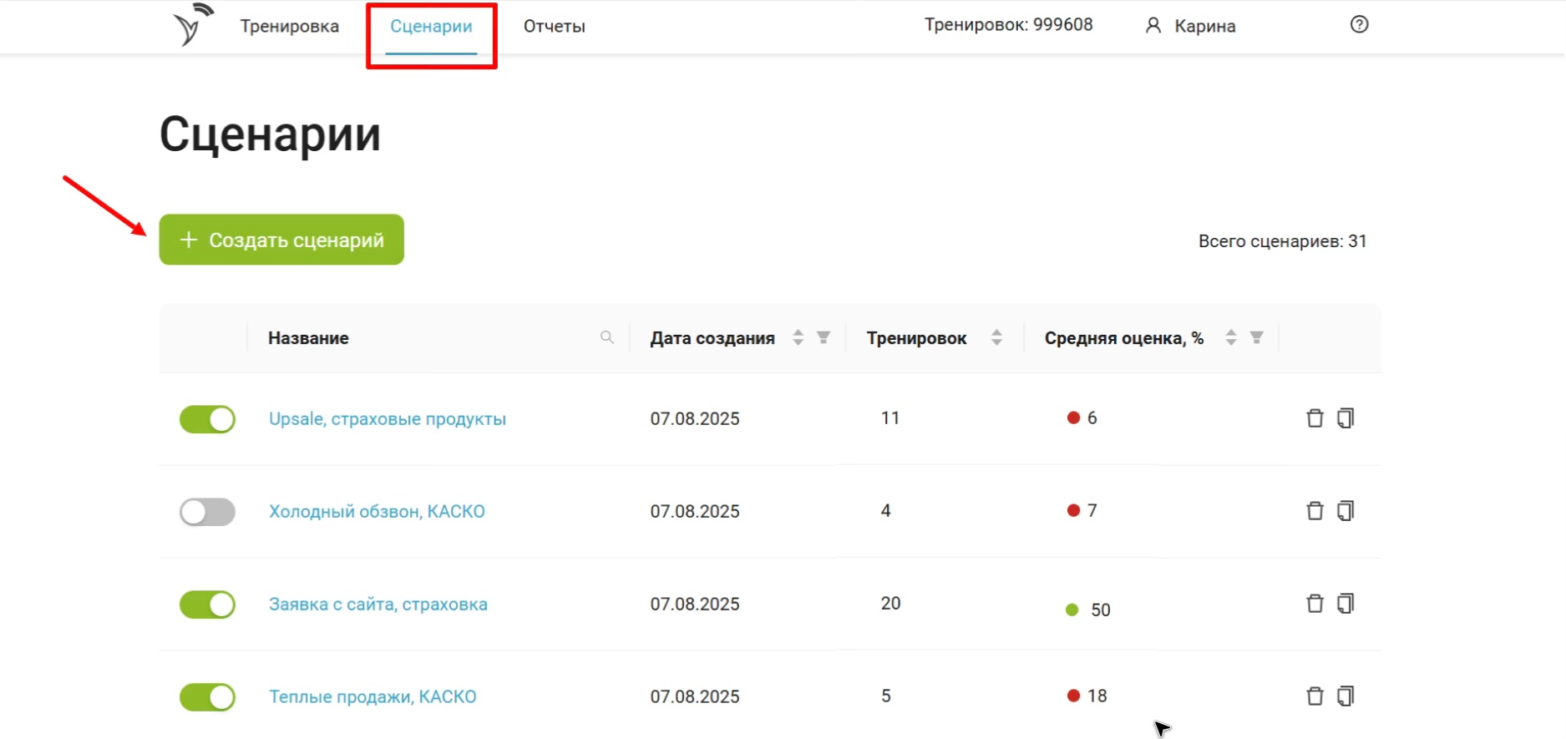
Task: Copy the Заявка с сайта, страховка scenario
Action: [x=1346, y=604]
